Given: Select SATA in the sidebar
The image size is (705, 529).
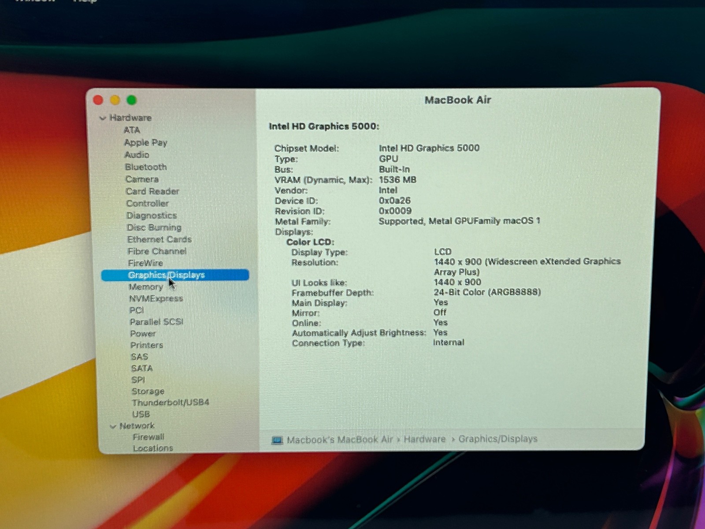Looking at the screenshot, I should pyautogui.click(x=142, y=368).
